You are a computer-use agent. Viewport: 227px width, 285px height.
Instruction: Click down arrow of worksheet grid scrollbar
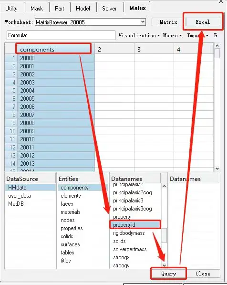coord(217,169)
